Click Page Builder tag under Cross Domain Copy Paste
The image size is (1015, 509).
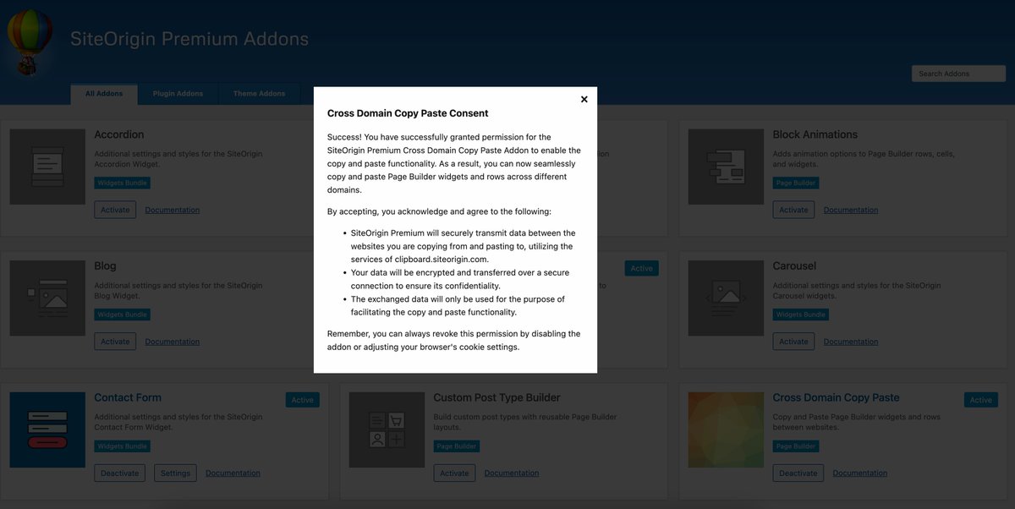coord(796,446)
